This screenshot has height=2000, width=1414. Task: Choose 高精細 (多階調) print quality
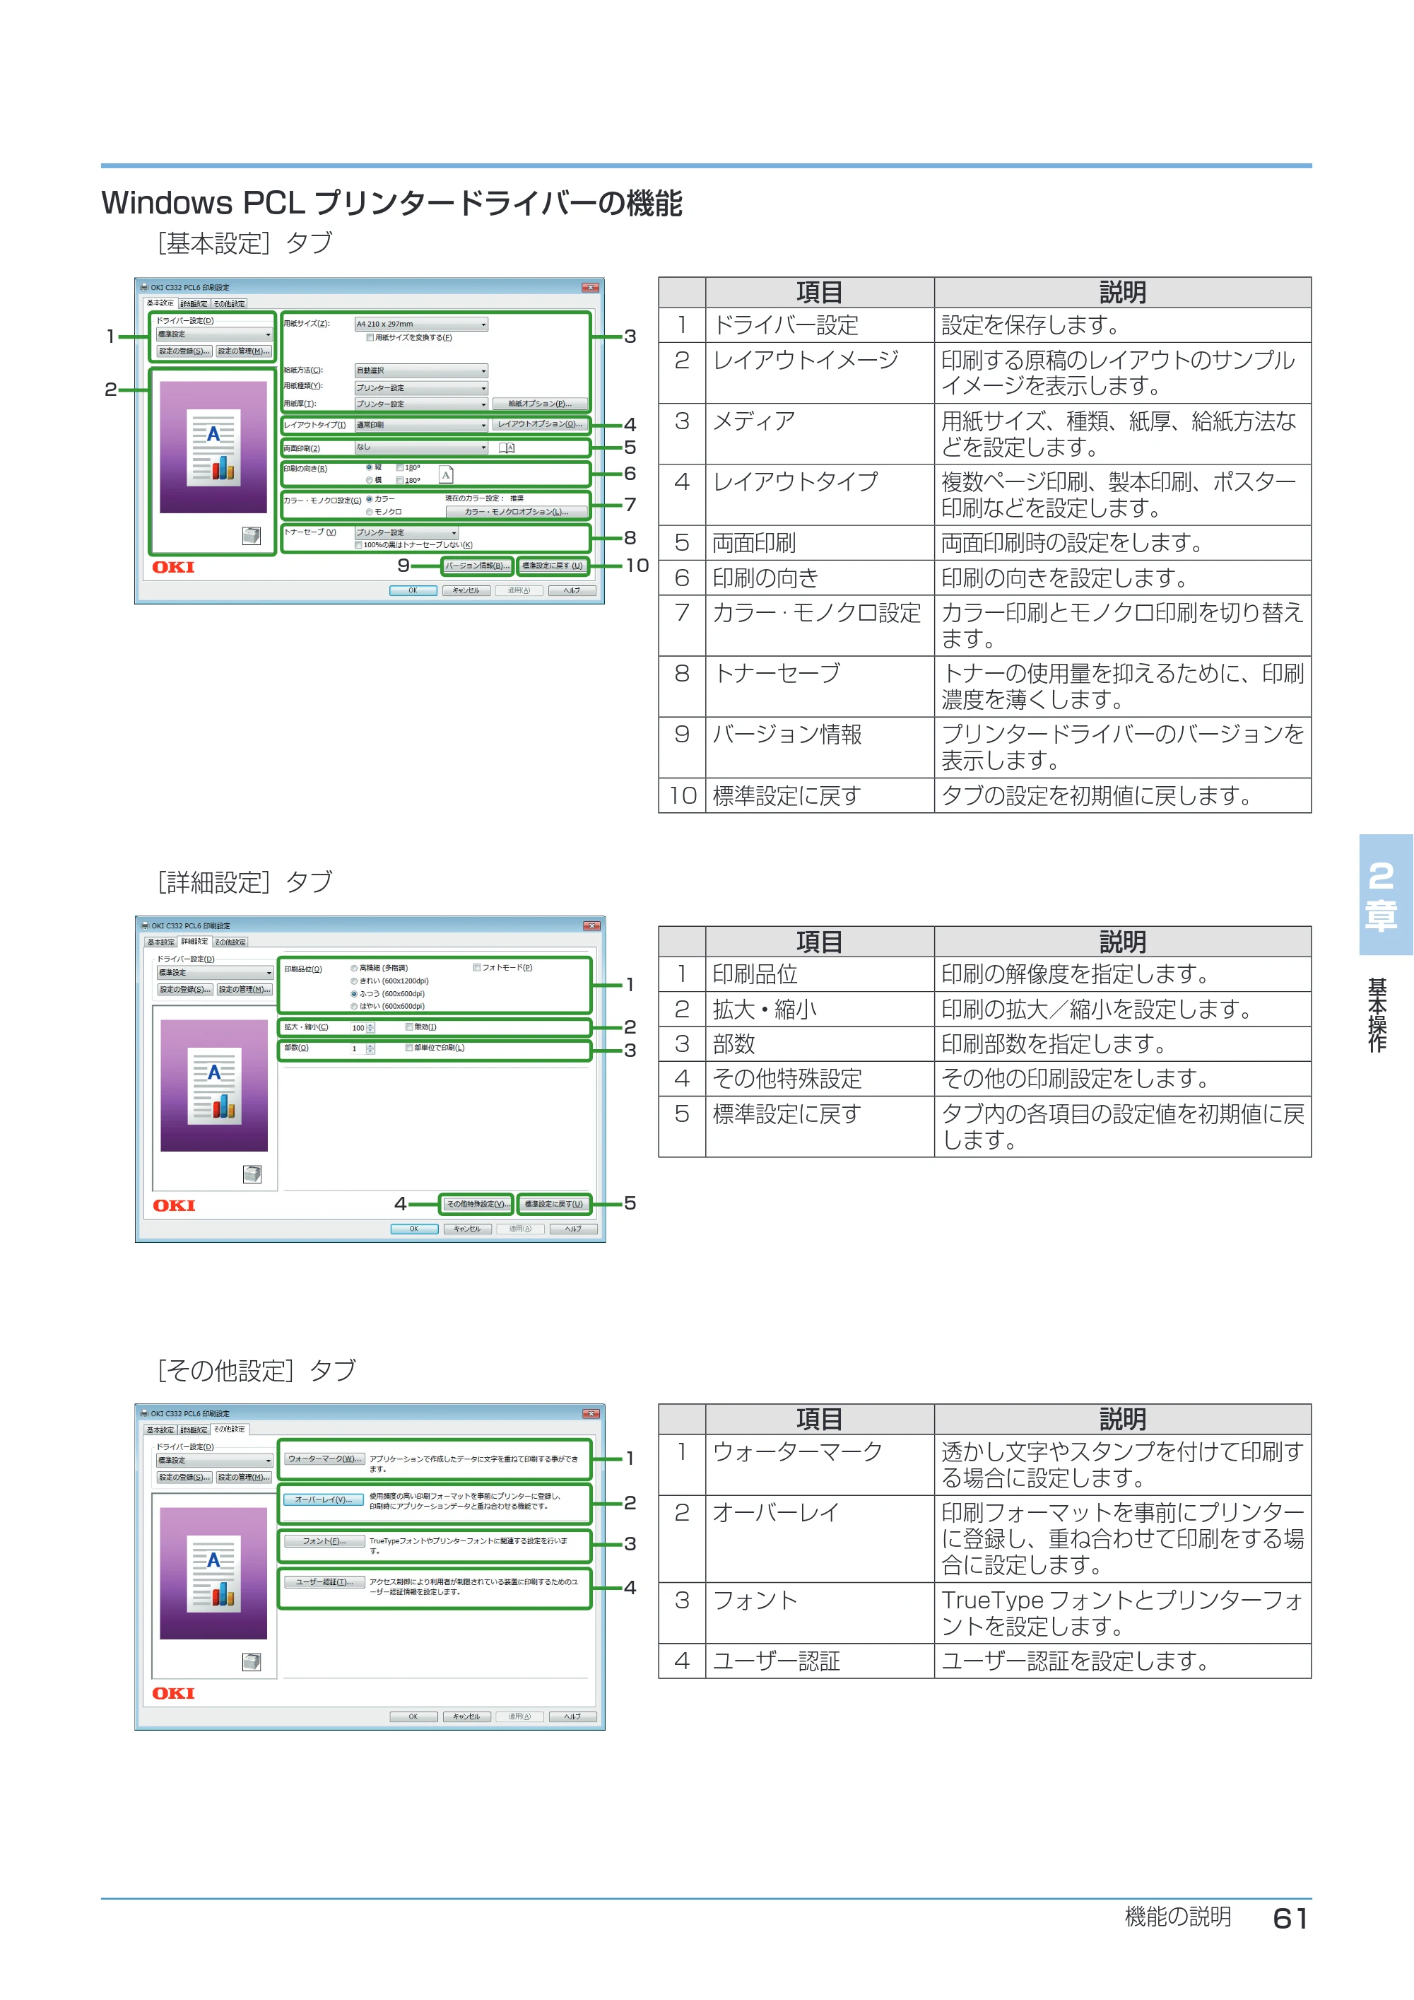pos(354,969)
